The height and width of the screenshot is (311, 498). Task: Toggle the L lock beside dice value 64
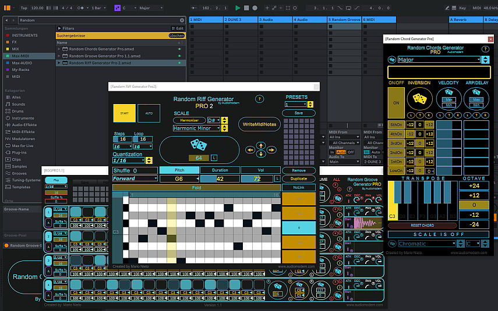click(214, 158)
